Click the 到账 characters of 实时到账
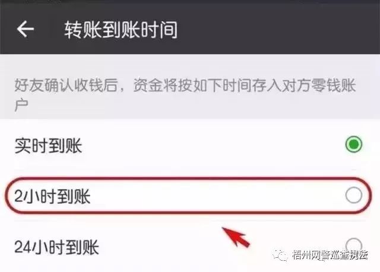This screenshot has height=272, width=380. [x=65, y=146]
